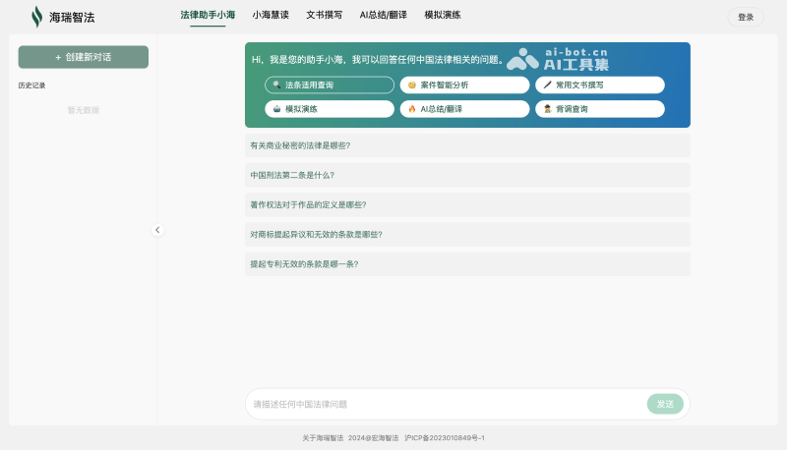The width and height of the screenshot is (787, 451).
Task: Open the 文书撰写 tab
Action: (x=325, y=16)
